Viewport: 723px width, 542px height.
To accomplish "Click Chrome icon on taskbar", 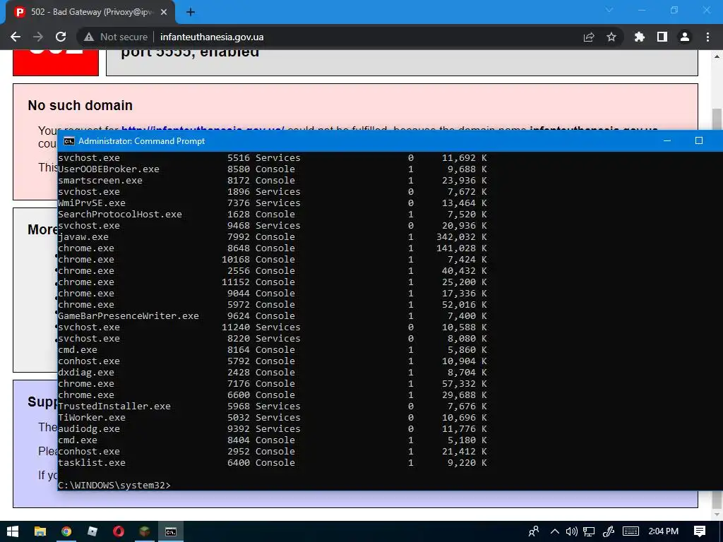I will pos(66,531).
